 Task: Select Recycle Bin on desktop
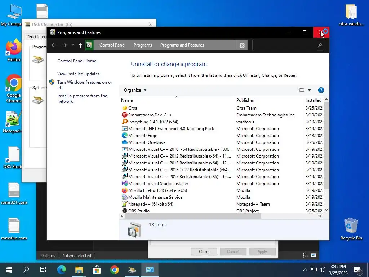351,229
